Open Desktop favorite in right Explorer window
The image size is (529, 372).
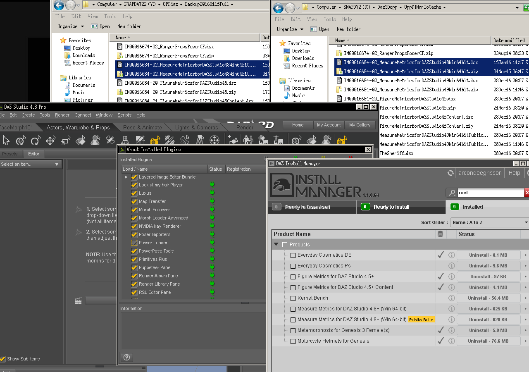pyautogui.click(x=300, y=51)
